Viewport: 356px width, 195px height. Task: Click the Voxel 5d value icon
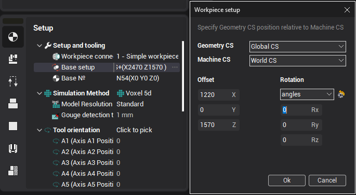(x=121, y=93)
